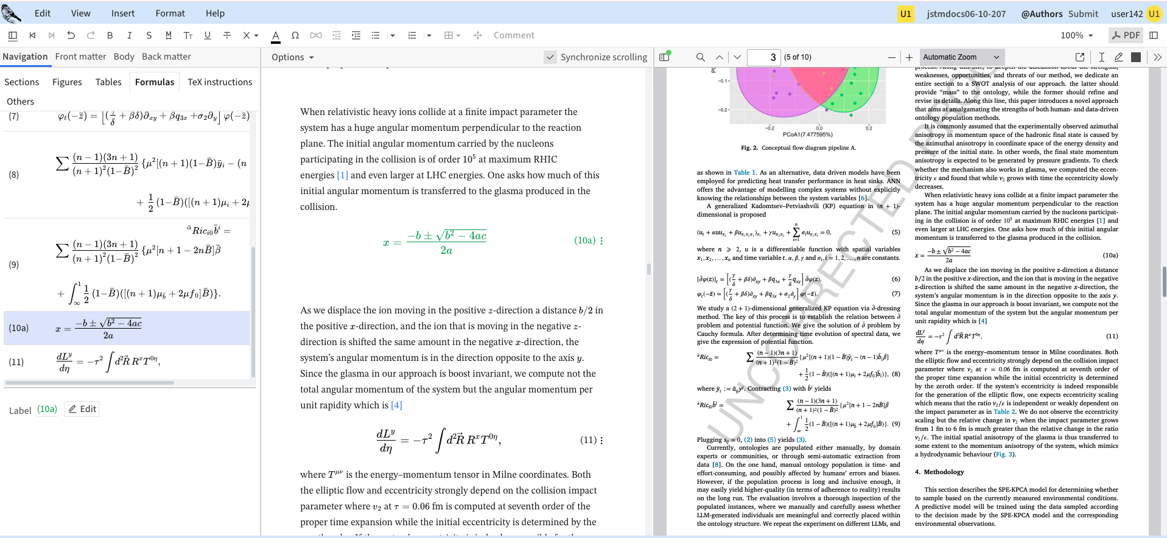Image resolution: width=1167 pixels, height=538 pixels.
Task: Select the PDF draw pen tool
Action: pos(1118,57)
